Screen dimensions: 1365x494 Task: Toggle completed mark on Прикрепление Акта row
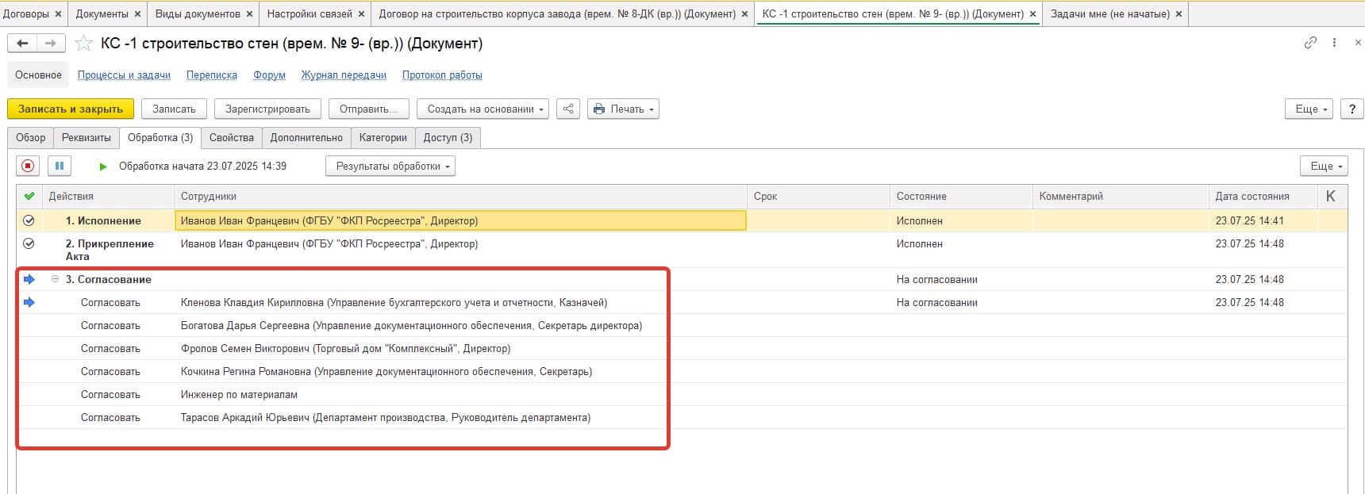click(x=29, y=243)
